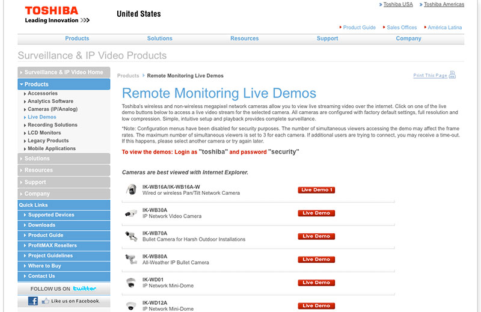Viewport: 481px width, 312px height.
Task: Open Product Guide quick link in sidebar
Action: (64, 235)
